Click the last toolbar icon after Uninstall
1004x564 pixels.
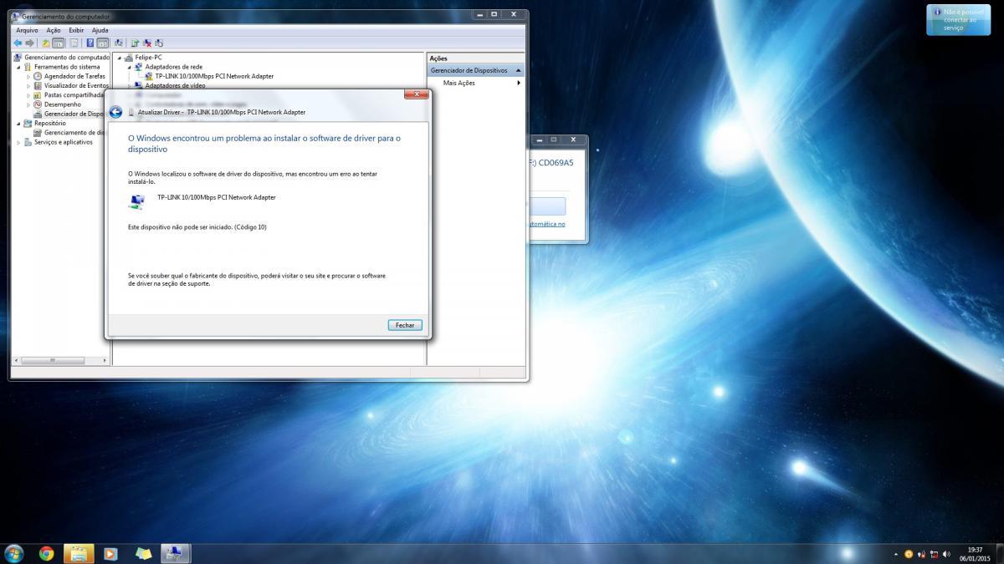pos(159,43)
